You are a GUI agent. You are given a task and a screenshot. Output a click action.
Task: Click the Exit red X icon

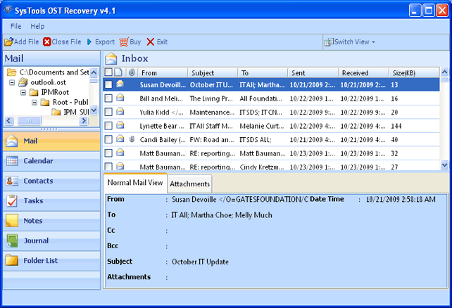point(151,42)
